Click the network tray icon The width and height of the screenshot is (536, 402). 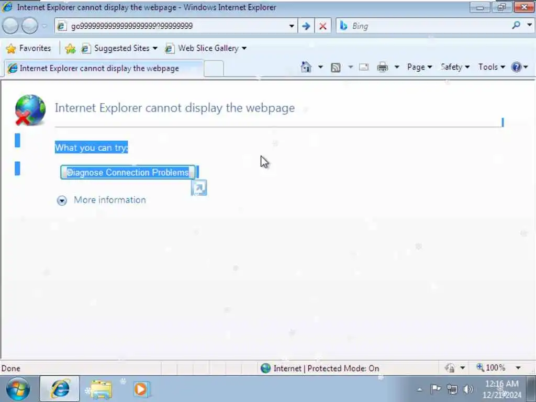452,389
